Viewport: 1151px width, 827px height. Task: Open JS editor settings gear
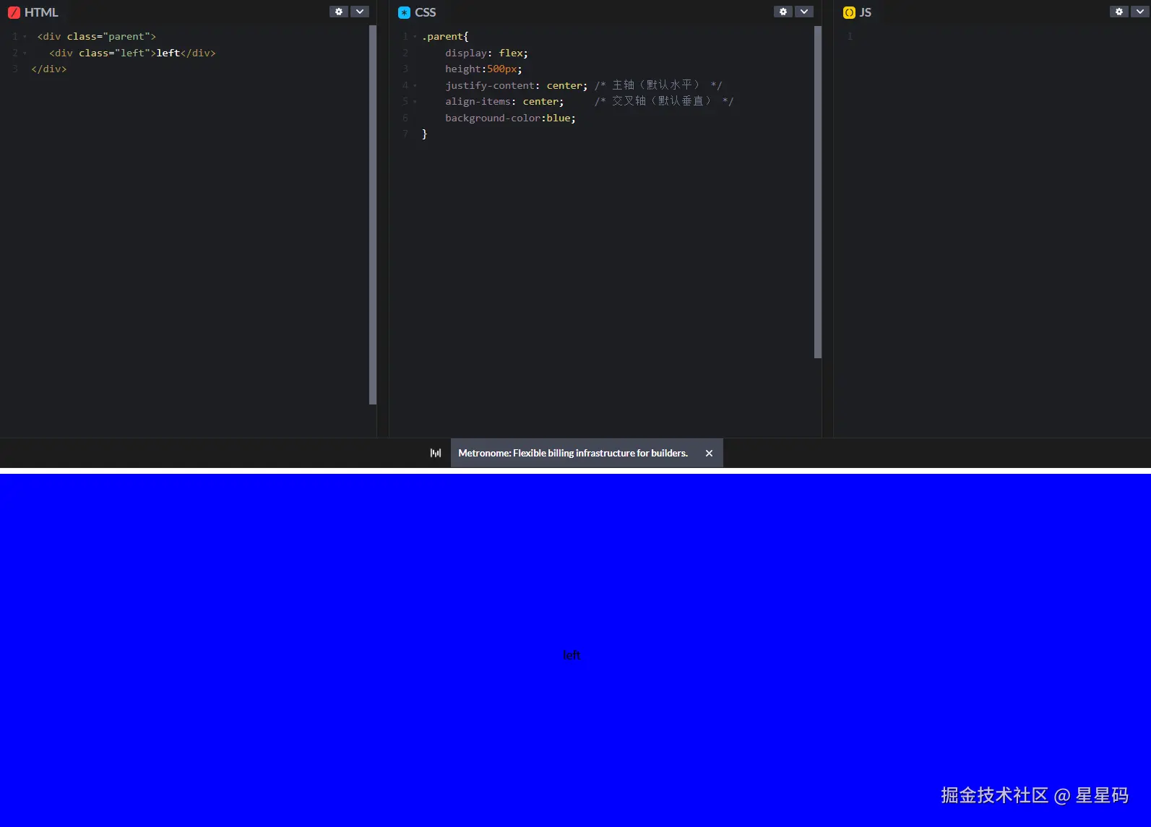[1119, 12]
